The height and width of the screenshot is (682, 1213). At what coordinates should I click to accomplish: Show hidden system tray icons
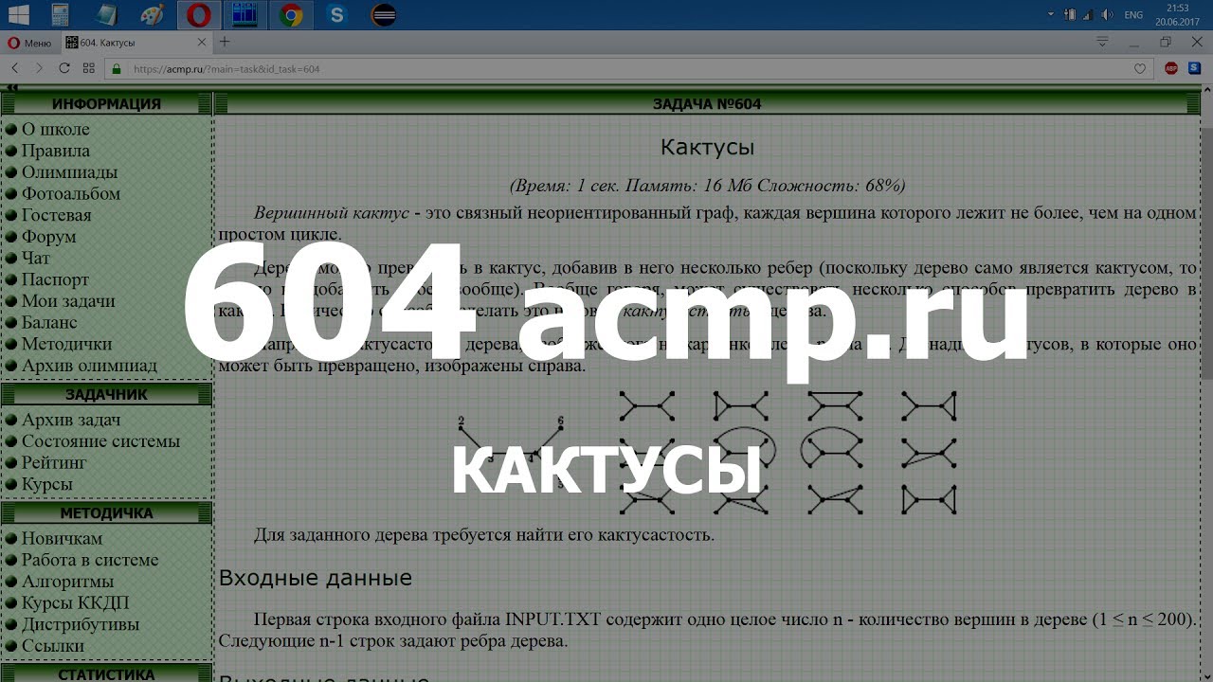point(1050,15)
